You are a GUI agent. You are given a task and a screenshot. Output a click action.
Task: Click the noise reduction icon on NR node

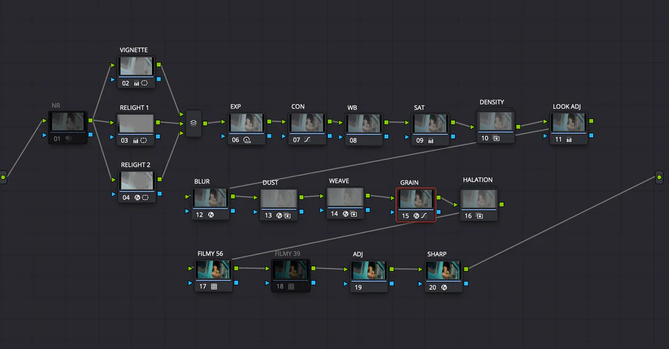(x=68, y=139)
